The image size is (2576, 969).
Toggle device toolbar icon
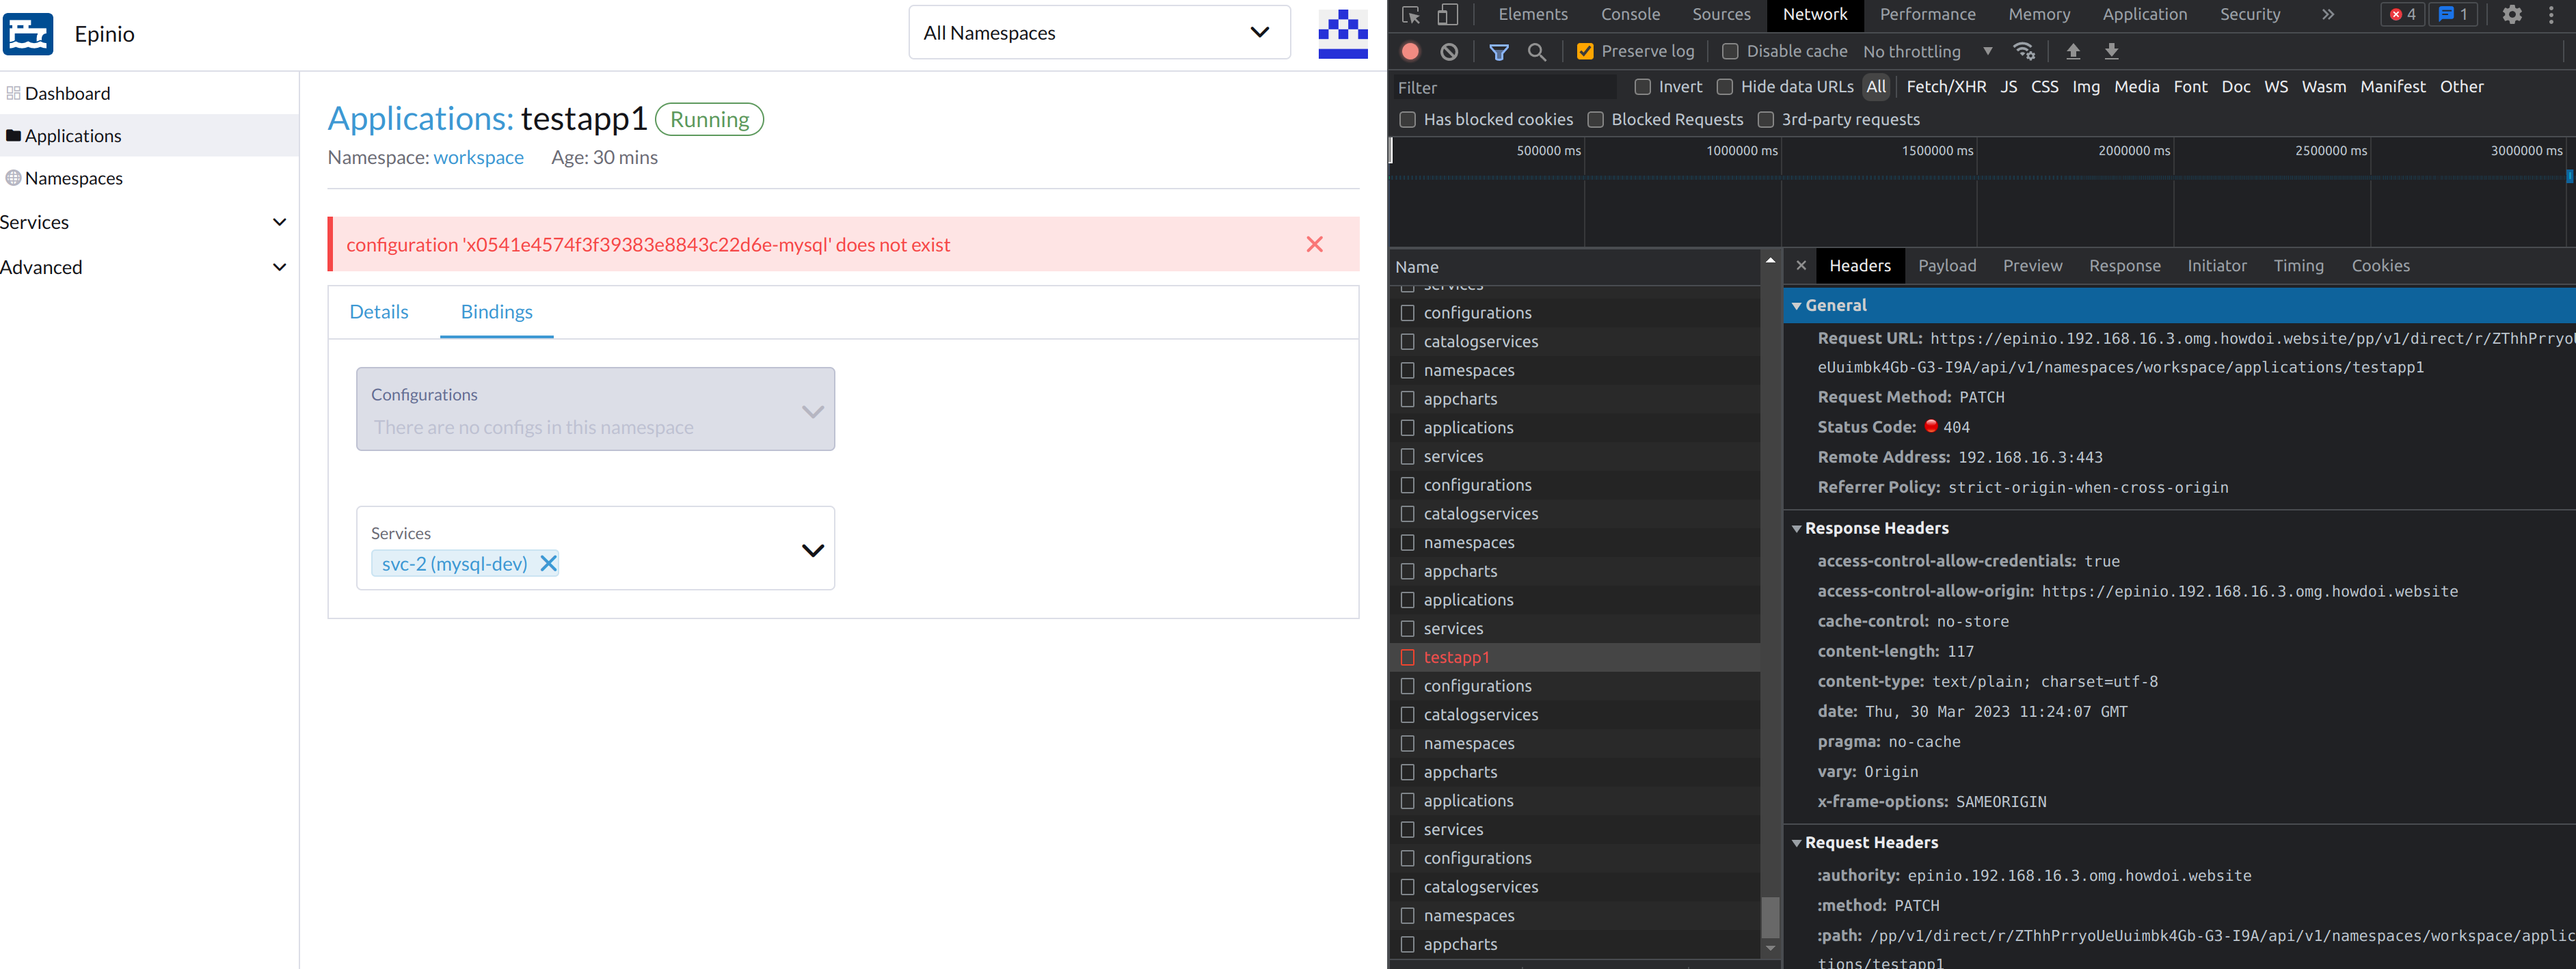(x=1447, y=14)
